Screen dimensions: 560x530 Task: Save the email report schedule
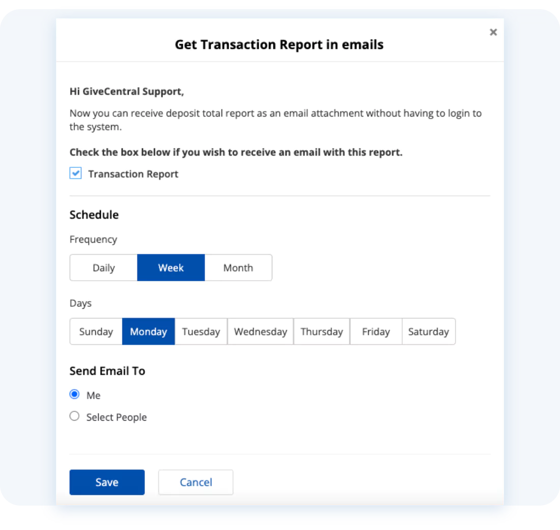coord(107,482)
